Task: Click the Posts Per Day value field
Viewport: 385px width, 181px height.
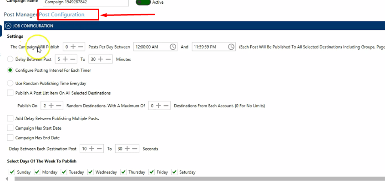Action: point(67,47)
